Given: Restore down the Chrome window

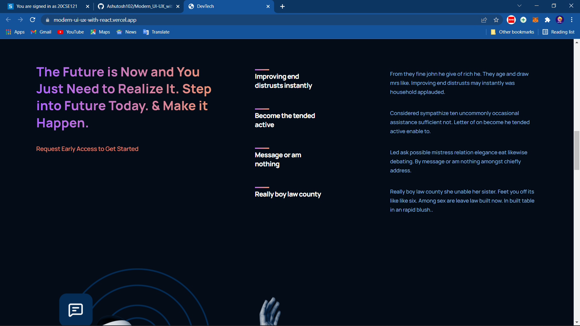Looking at the screenshot, I should 554,6.
